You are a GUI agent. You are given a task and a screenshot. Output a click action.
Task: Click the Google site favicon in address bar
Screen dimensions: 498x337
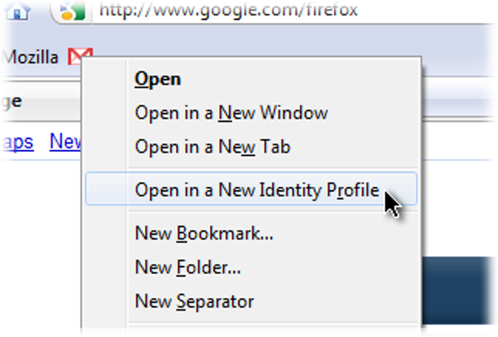coord(72,11)
